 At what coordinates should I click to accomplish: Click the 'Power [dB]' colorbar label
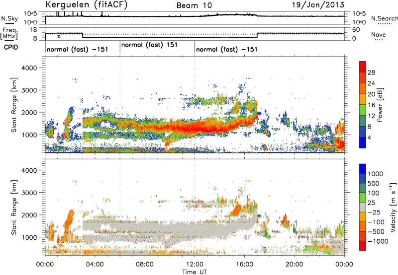click(380, 105)
